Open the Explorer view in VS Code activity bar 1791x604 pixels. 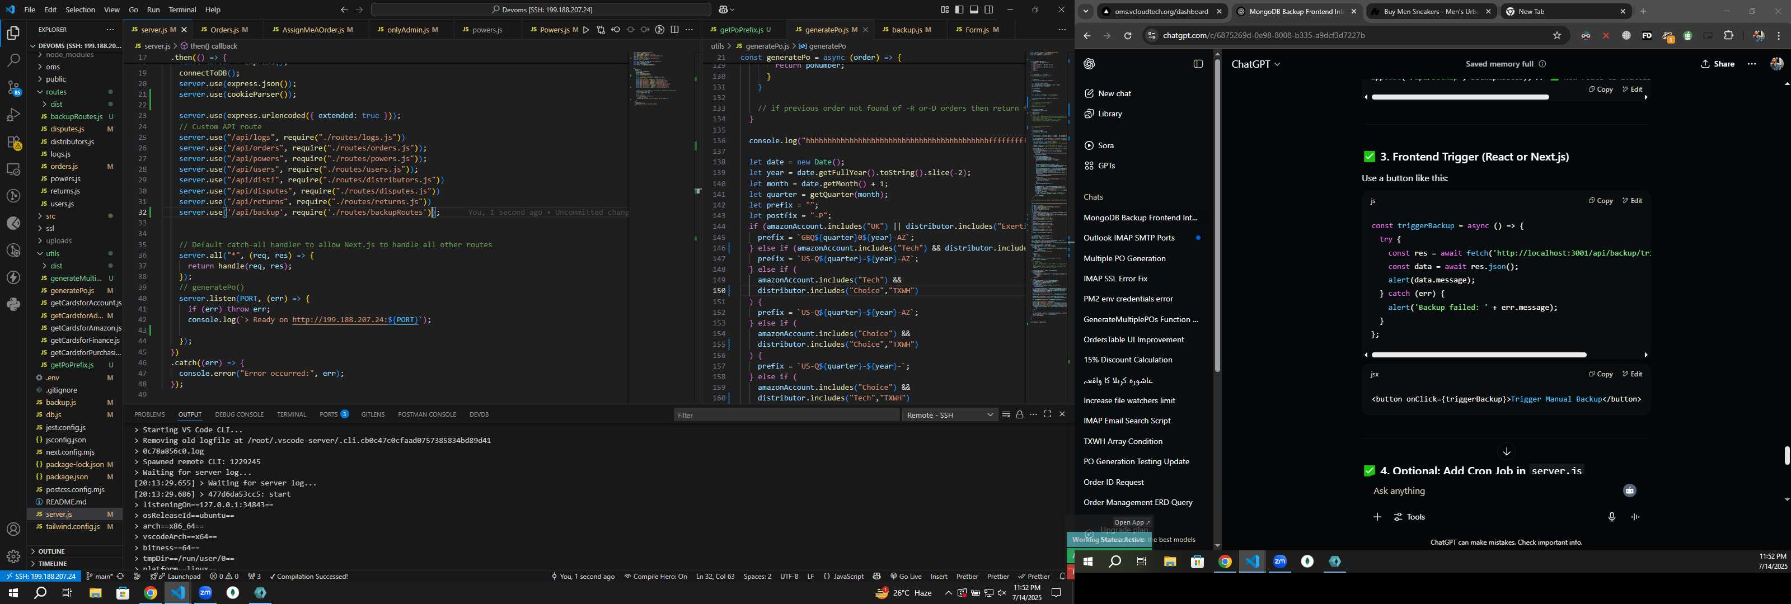(x=13, y=34)
